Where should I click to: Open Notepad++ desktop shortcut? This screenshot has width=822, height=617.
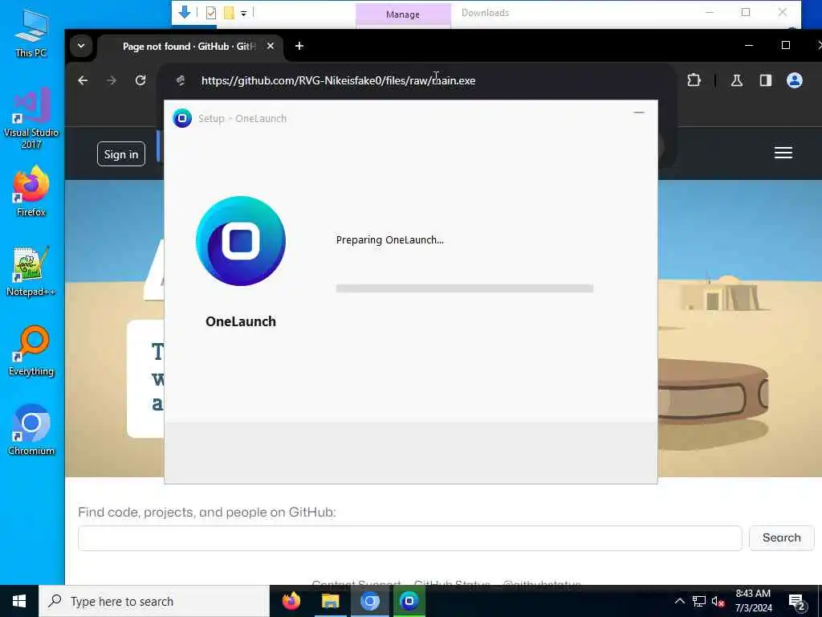31,272
